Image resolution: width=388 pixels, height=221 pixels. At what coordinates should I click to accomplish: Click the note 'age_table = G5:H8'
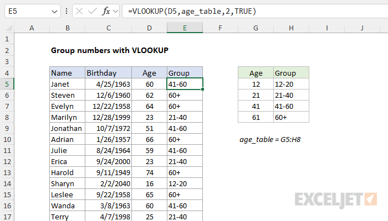[270, 140]
